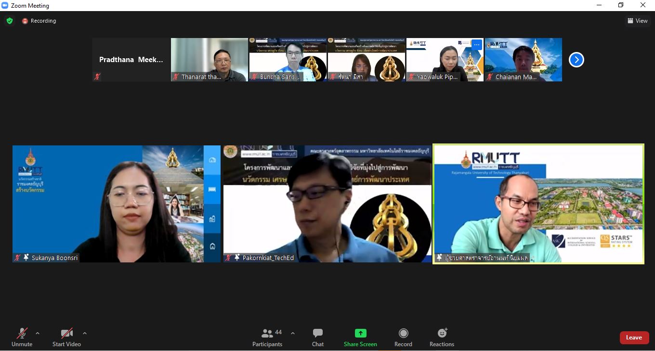Click Sukanya Boonsri's video tile
Screen dimensions: 655x351
pyautogui.click(x=117, y=204)
